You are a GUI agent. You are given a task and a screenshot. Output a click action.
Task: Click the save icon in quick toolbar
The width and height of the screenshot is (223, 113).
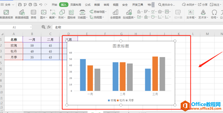pos(20,5)
